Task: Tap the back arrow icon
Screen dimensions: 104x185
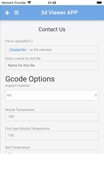Action: click(7, 12)
